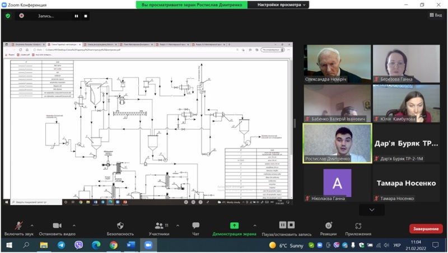448x253 pixels.
Task: Select Дар'я Буряк ТР-2-1М tile
Action: 407,143
